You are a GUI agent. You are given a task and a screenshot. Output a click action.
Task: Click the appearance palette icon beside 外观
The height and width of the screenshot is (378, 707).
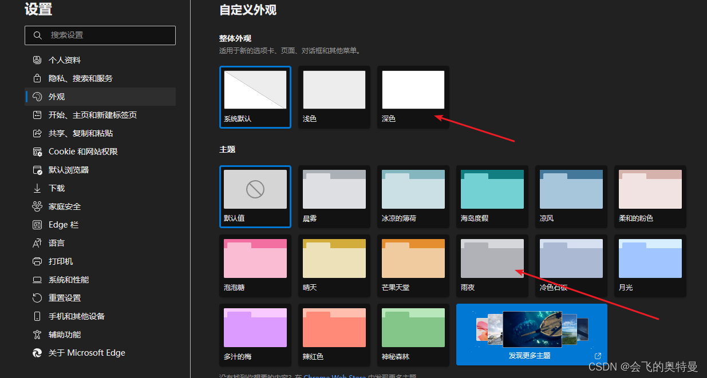pyautogui.click(x=37, y=97)
